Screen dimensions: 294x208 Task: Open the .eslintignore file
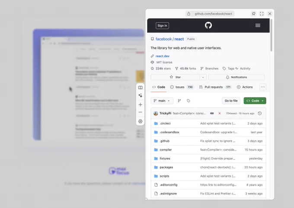click(x=168, y=194)
